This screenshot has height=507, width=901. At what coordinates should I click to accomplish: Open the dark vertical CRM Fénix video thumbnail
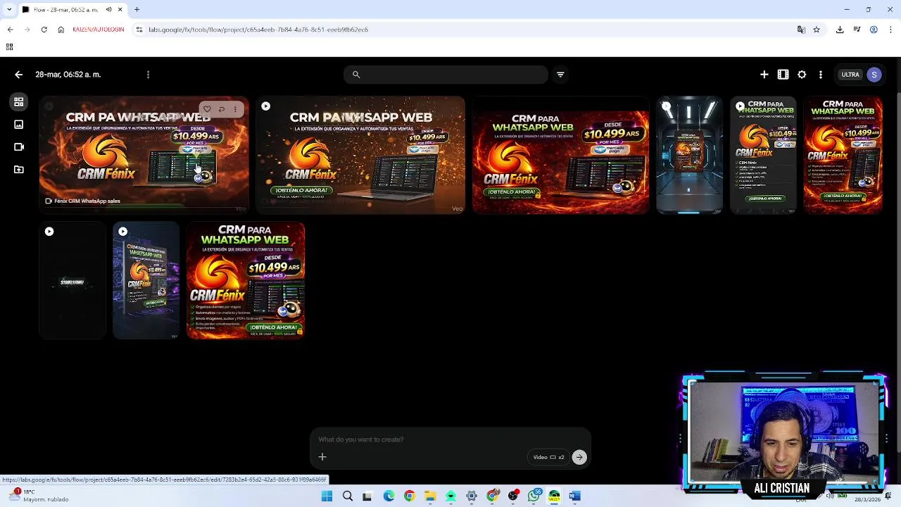coord(763,155)
